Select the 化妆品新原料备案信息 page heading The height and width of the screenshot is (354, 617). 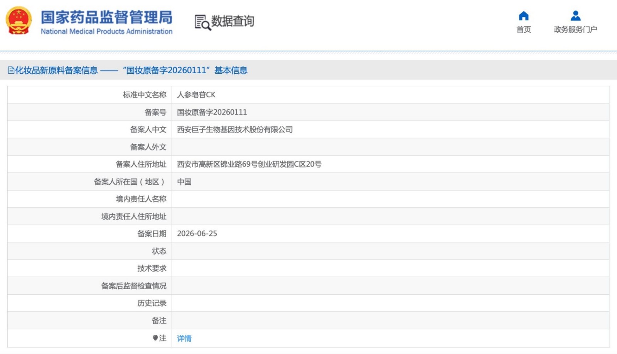(56, 70)
